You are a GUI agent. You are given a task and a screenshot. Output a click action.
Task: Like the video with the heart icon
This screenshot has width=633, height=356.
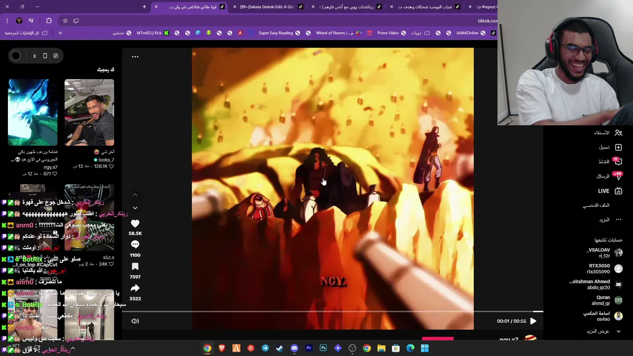135,223
